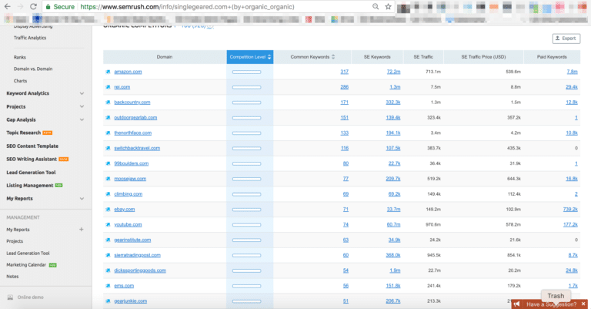Bookmark page with star icon

pyautogui.click(x=388, y=6)
